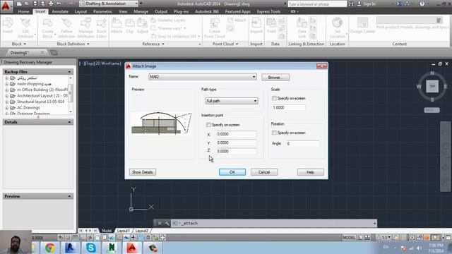Click the Help button in dialog
The height and width of the screenshot is (254, 452).
pyautogui.click(x=311, y=172)
